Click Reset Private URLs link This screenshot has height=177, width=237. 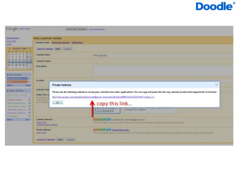click(x=121, y=130)
